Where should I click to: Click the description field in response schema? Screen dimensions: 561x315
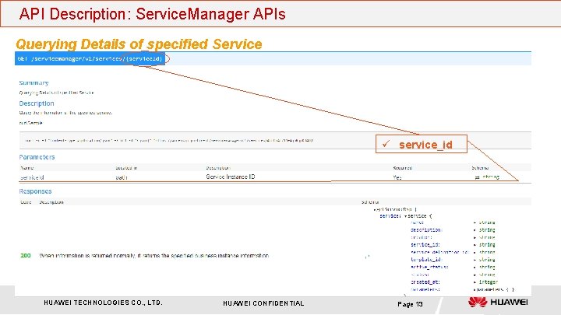click(426, 230)
